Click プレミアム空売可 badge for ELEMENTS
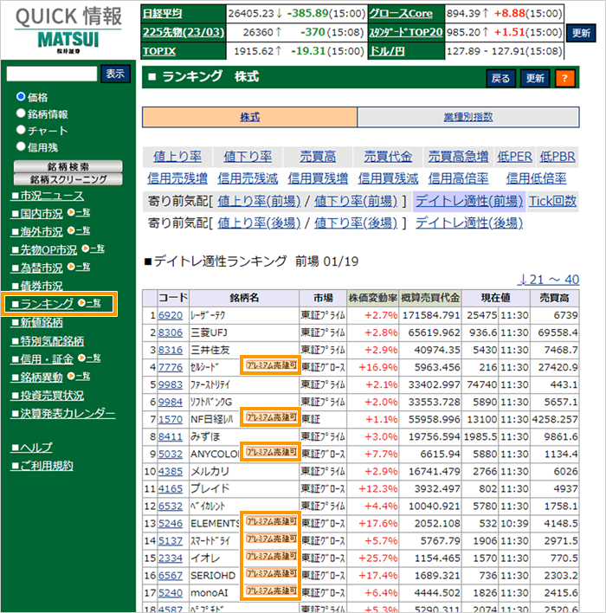This screenshot has width=606, height=613. tap(271, 521)
